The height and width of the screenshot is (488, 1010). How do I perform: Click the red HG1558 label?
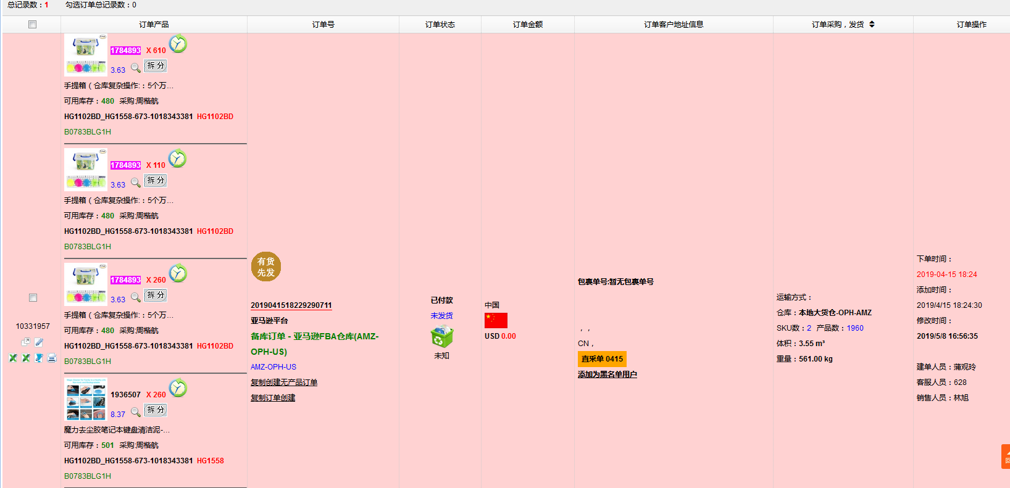(x=211, y=461)
